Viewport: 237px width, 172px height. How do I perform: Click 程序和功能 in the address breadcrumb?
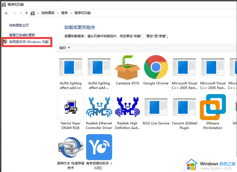[x=83, y=13]
